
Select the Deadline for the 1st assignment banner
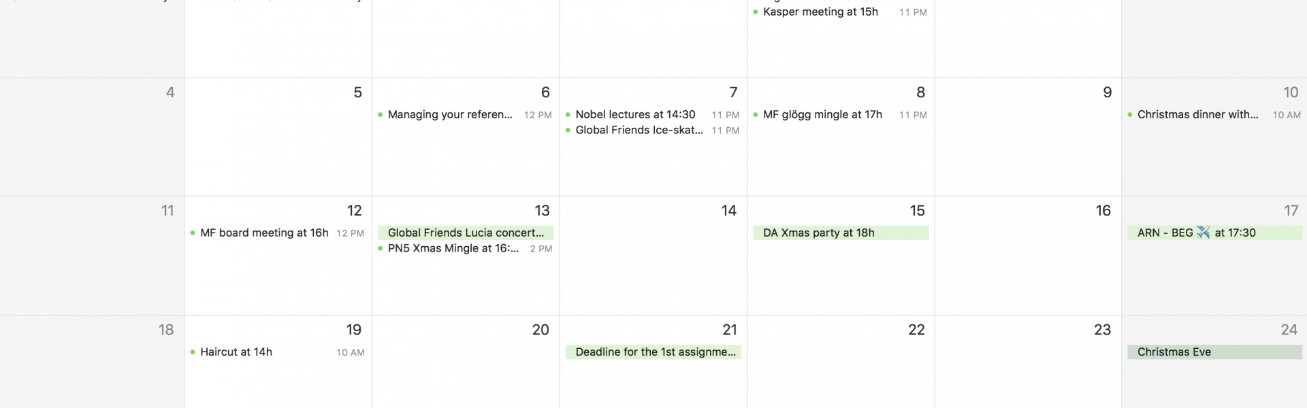653,352
